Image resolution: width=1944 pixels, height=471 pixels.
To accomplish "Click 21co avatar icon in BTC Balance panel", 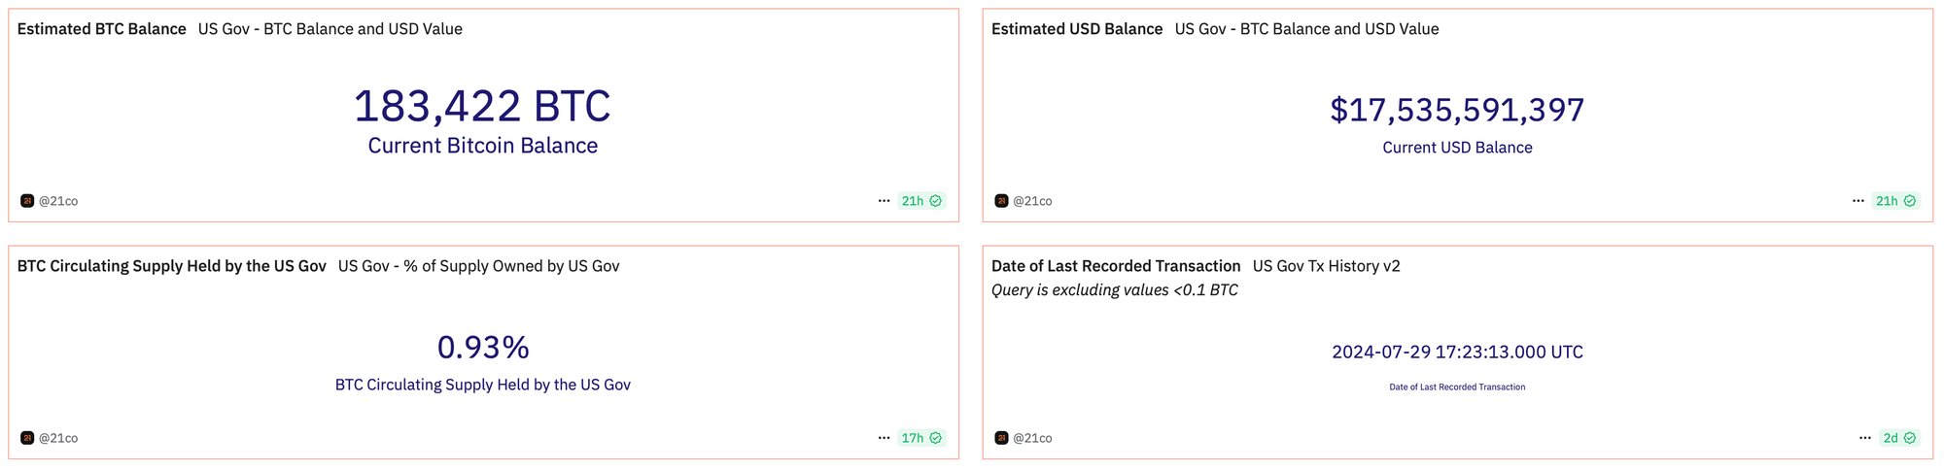I will tap(27, 201).
